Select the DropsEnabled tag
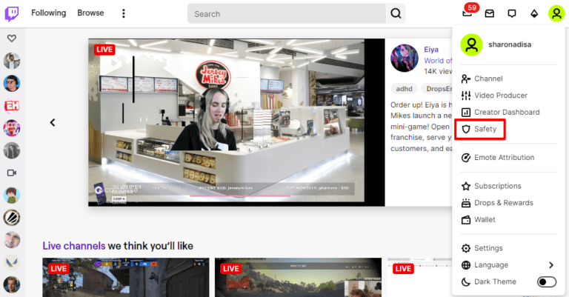 [x=437, y=89]
